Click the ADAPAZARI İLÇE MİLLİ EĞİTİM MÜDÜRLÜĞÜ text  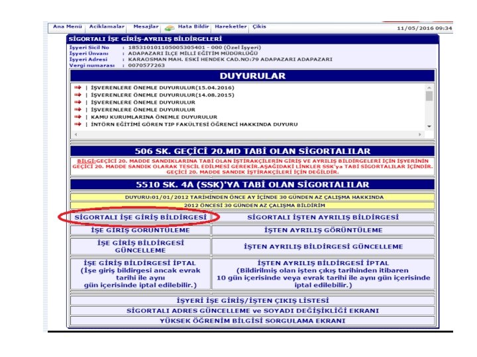point(193,54)
